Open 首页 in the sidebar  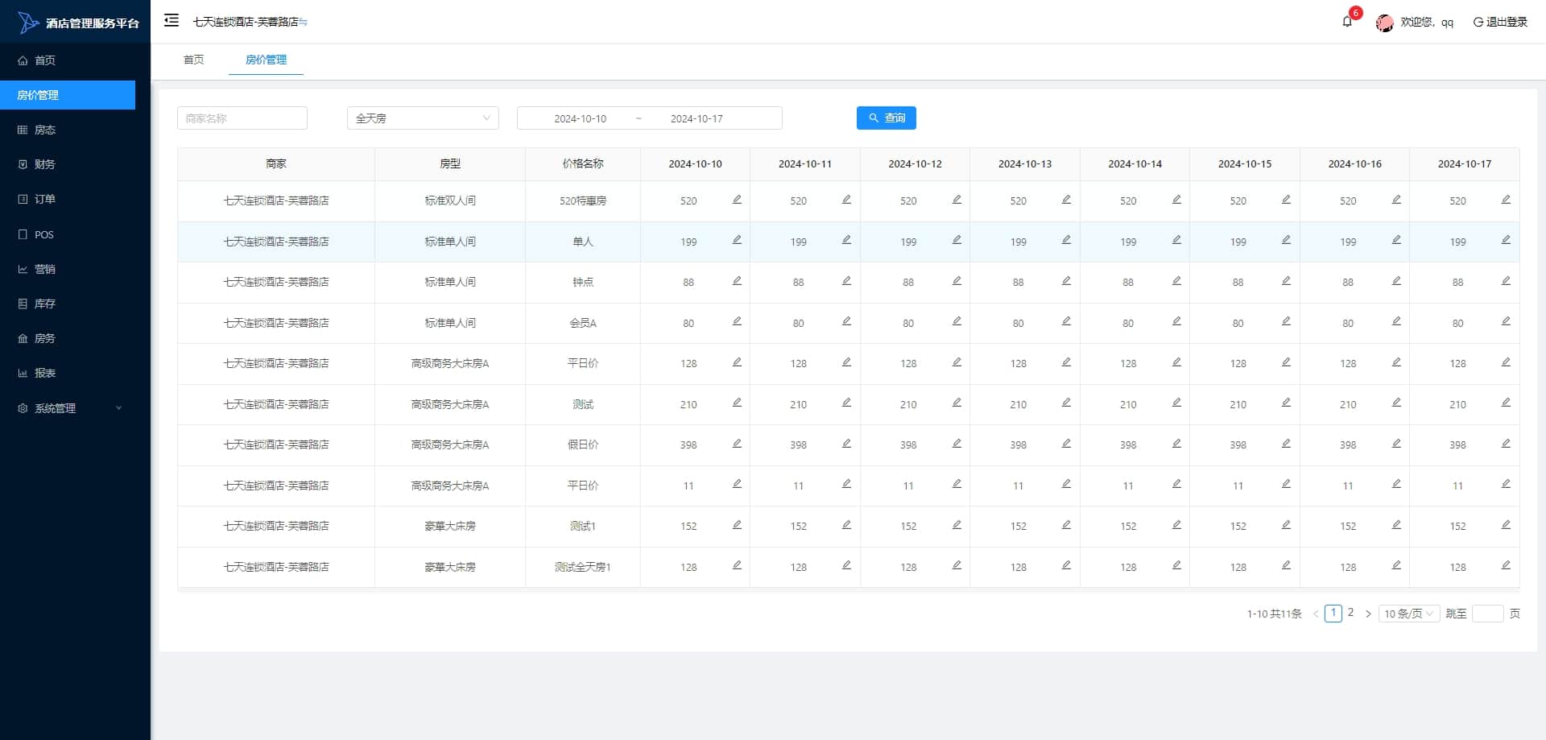(68, 60)
